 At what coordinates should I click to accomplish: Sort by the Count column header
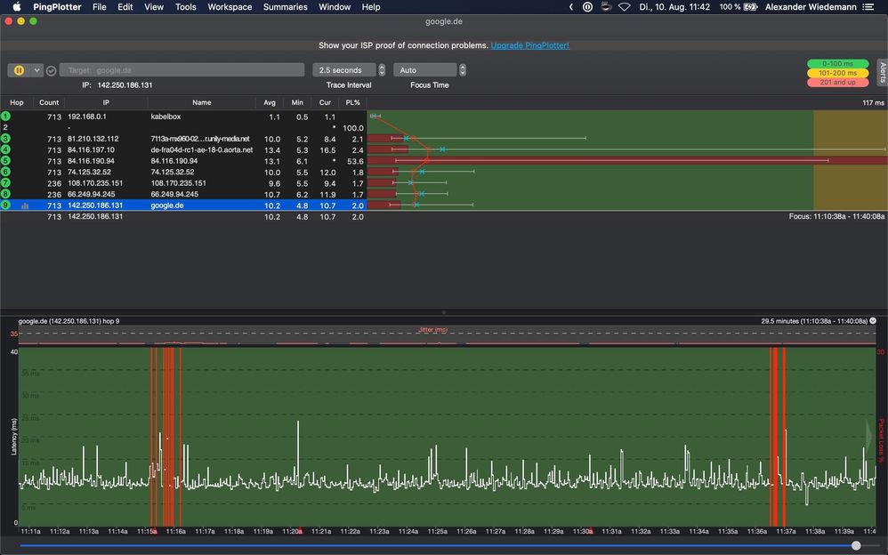(x=49, y=102)
